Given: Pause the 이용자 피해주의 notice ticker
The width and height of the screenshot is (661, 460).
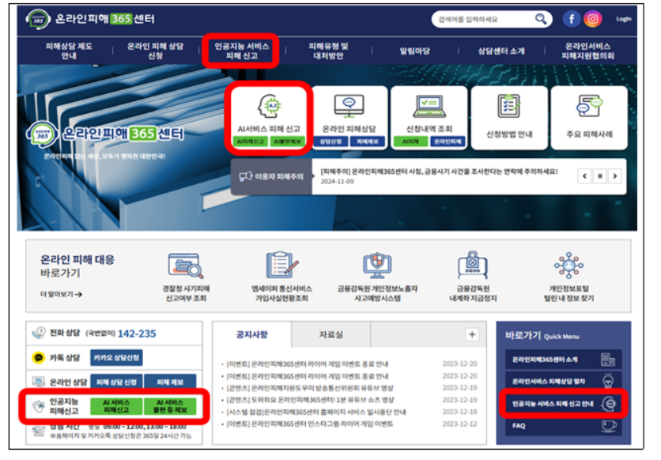Looking at the screenshot, I should [599, 176].
